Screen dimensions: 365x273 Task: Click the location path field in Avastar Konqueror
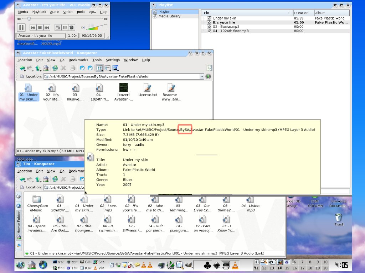pyautogui.click(x=122, y=76)
